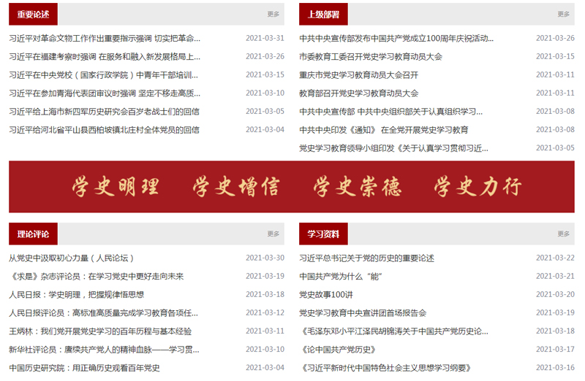Open 重庆市党史学习教育动员大会召开 article
This screenshot has width=585, height=381.
point(359,74)
